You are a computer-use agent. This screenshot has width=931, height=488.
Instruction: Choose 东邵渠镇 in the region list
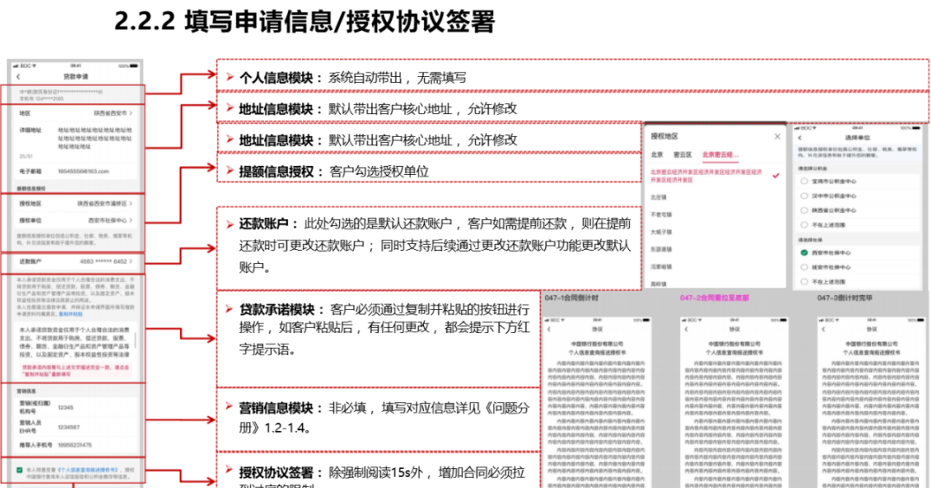tap(661, 249)
